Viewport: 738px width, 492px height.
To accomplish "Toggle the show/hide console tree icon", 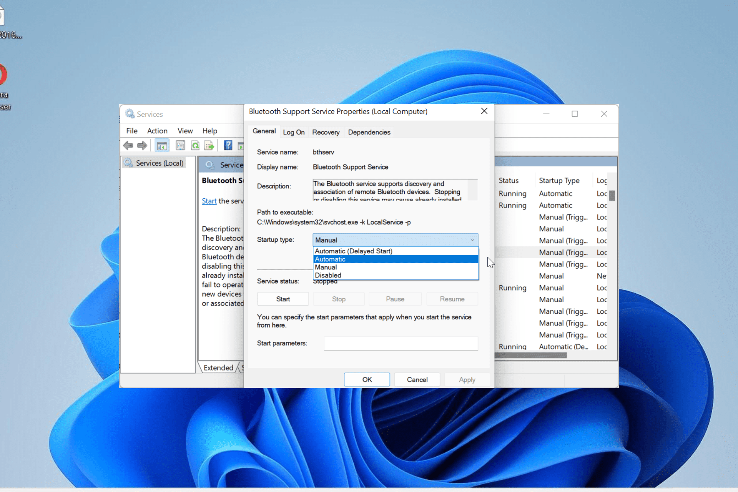I will (x=162, y=146).
